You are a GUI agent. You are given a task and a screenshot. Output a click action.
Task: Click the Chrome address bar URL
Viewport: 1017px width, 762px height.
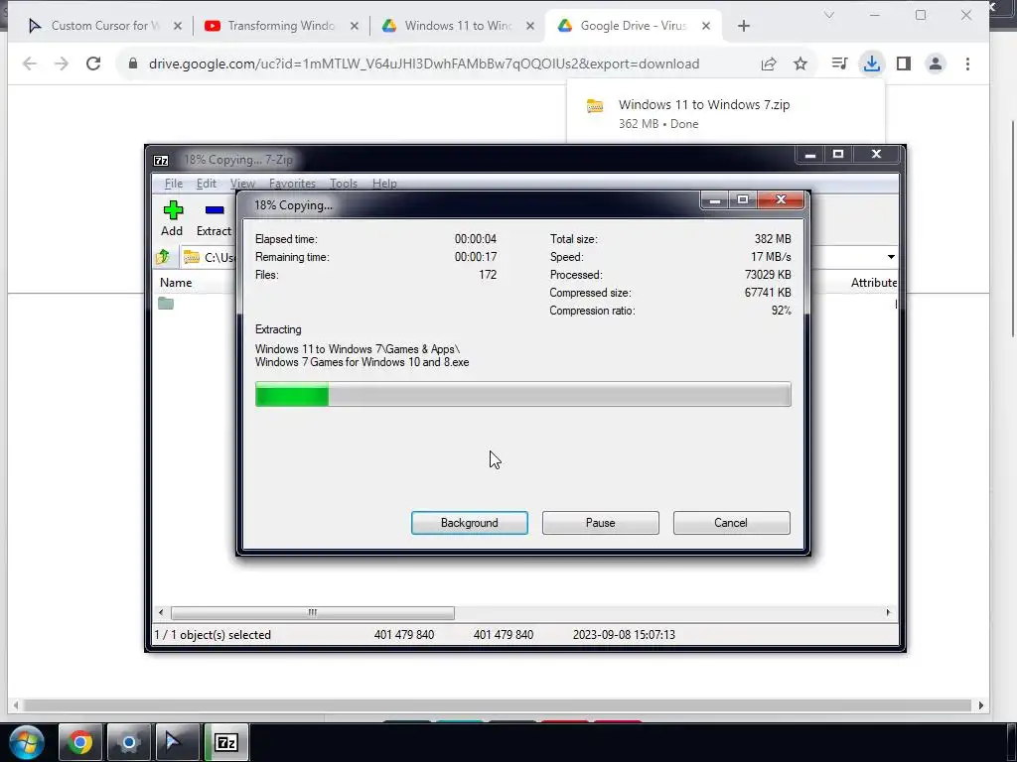424,63
